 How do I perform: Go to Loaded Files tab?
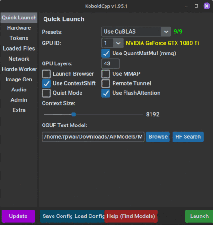(x=19, y=48)
